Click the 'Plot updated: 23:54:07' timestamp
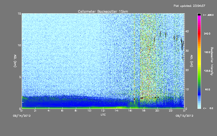This screenshot has height=136, width=217. click(x=189, y=6)
